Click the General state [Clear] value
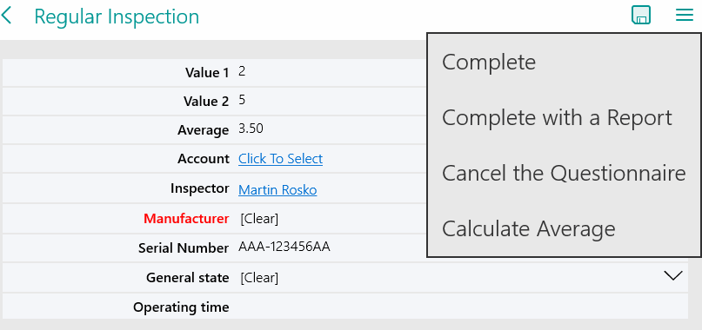This screenshot has width=702, height=330. tap(259, 278)
